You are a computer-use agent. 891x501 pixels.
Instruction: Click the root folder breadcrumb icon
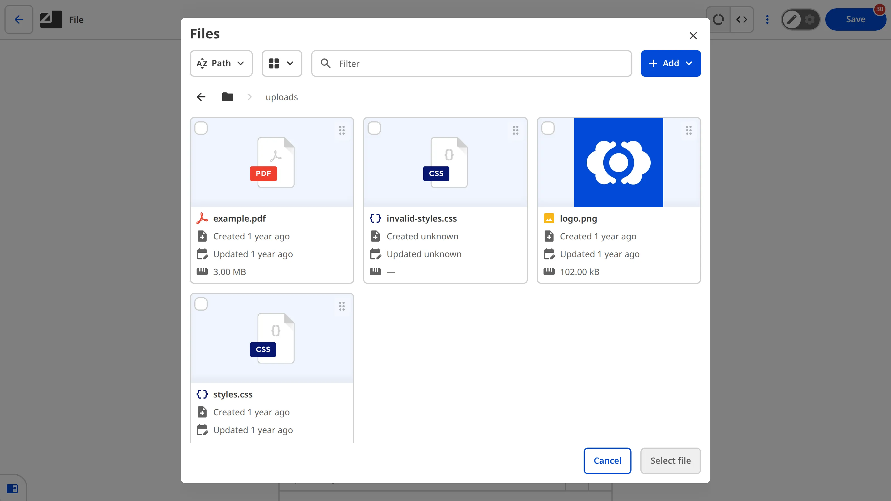[227, 97]
